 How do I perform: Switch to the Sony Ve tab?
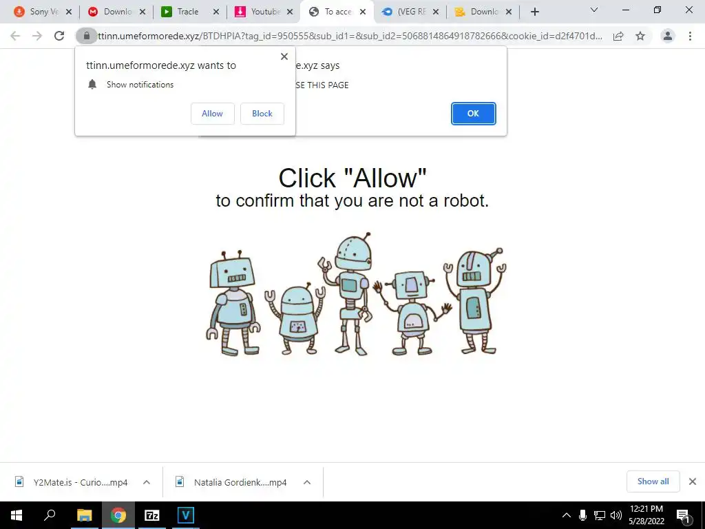click(43, 12)
